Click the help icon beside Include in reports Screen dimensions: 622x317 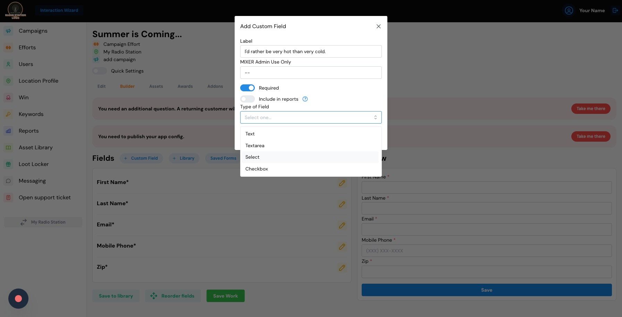point(305,99)
